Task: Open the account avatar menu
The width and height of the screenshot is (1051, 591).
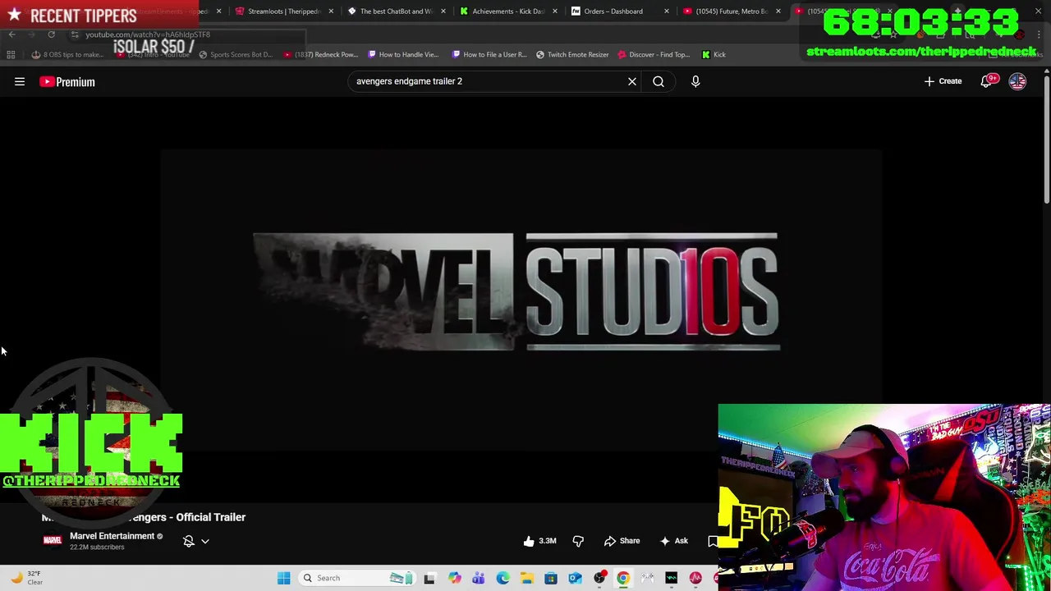Action: click(1017, 81)
